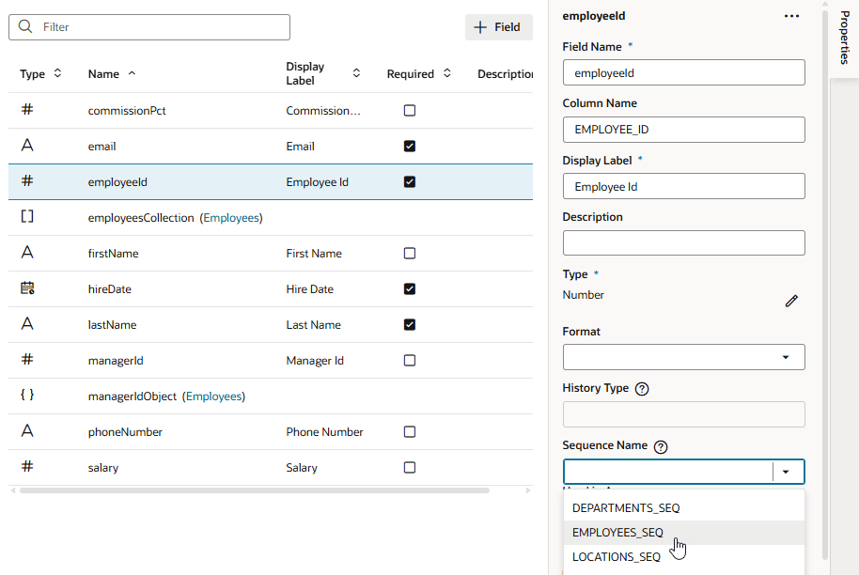Open the three-dot menu for employeeId

pos(791,16)
